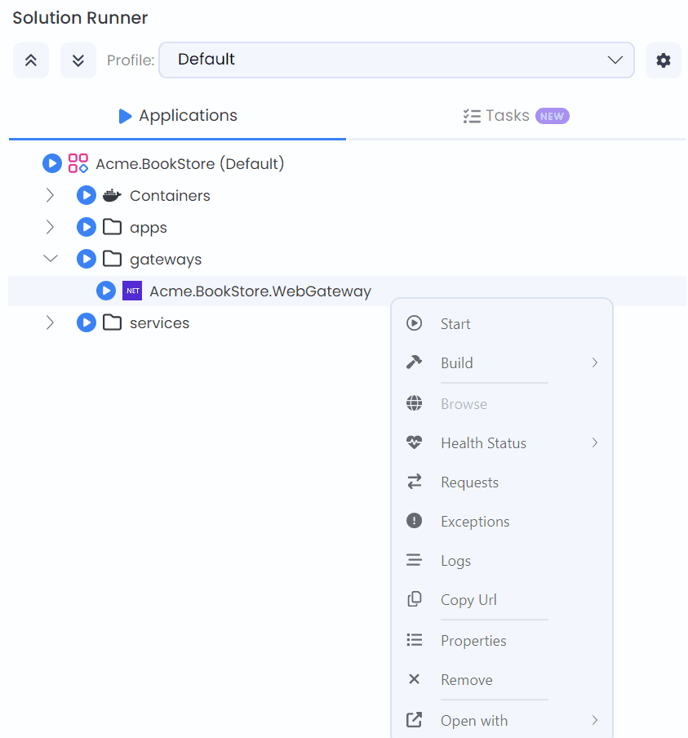Click the Health Status heart icon
Screen dimensions: 688x738
click(415, 442)
